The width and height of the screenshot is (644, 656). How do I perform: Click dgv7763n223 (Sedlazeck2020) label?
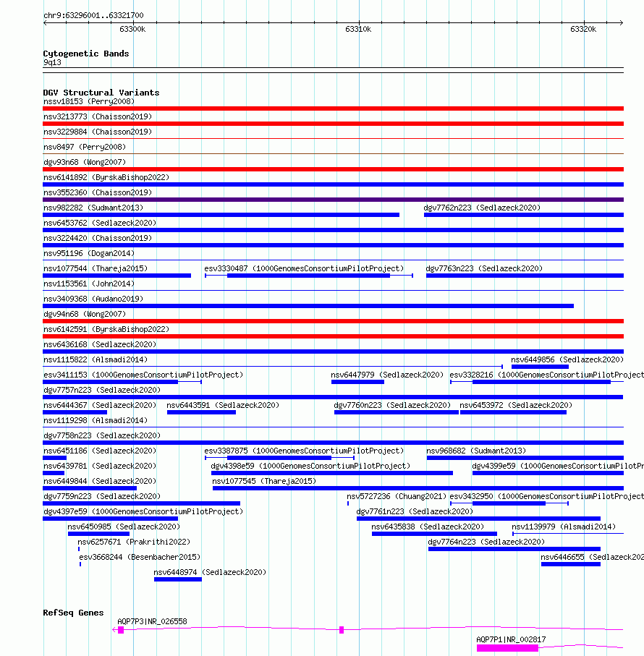pos(484,268)
